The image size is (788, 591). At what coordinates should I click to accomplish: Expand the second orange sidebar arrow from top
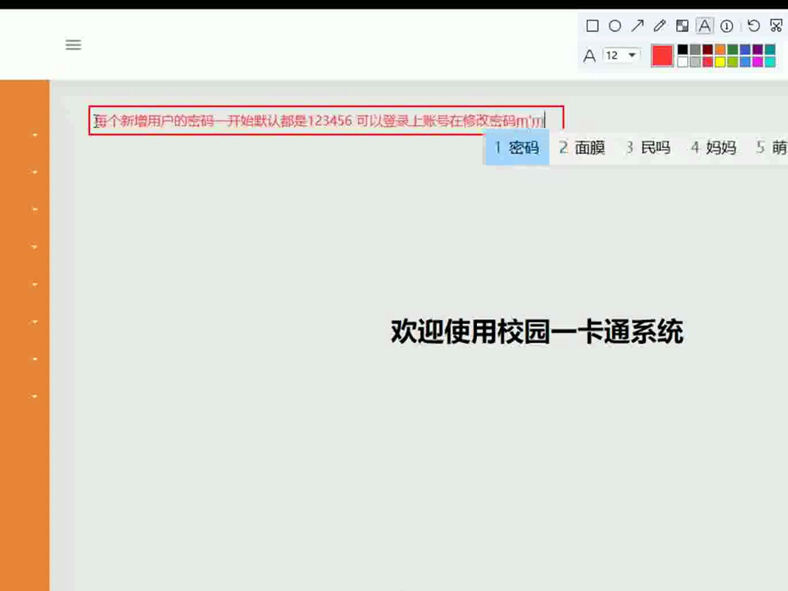tap(35, 172)
